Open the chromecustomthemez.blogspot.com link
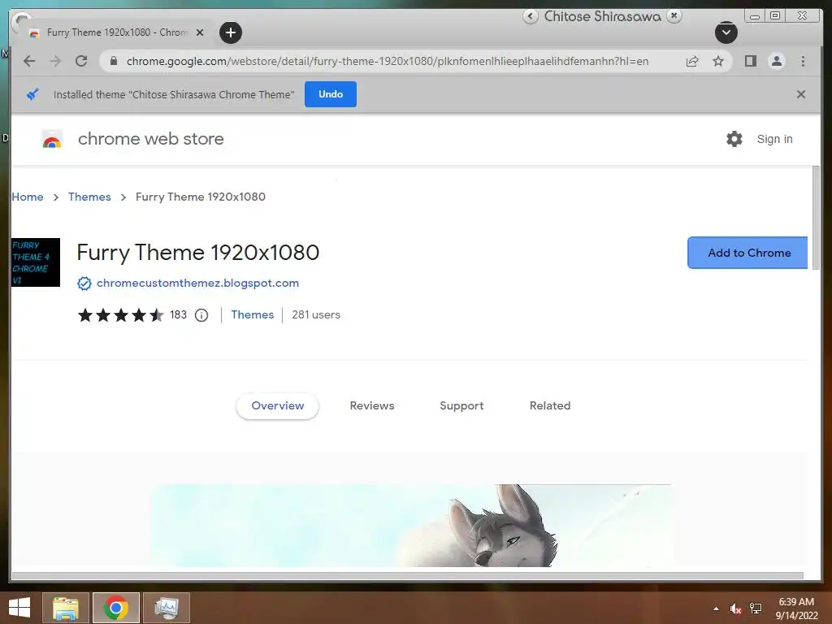The height and width of the screenshot is (624, 832). (x=198, y=283)
